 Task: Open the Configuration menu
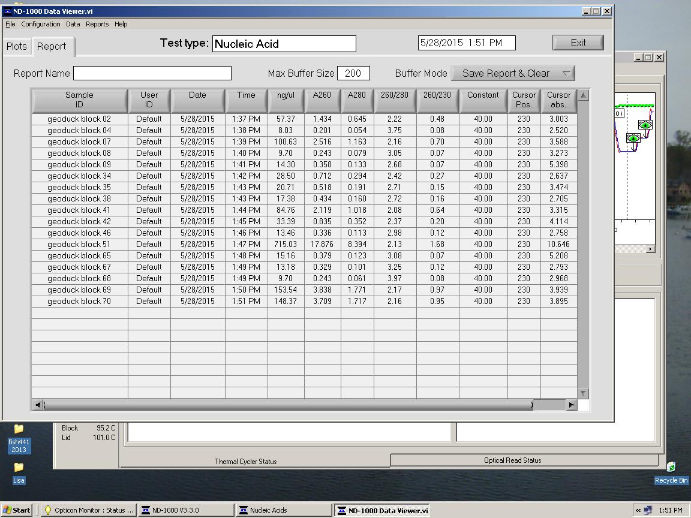tap(41, 24)
